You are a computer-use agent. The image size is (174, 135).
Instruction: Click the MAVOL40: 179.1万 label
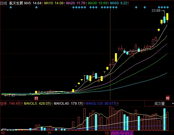coord(69,104)
